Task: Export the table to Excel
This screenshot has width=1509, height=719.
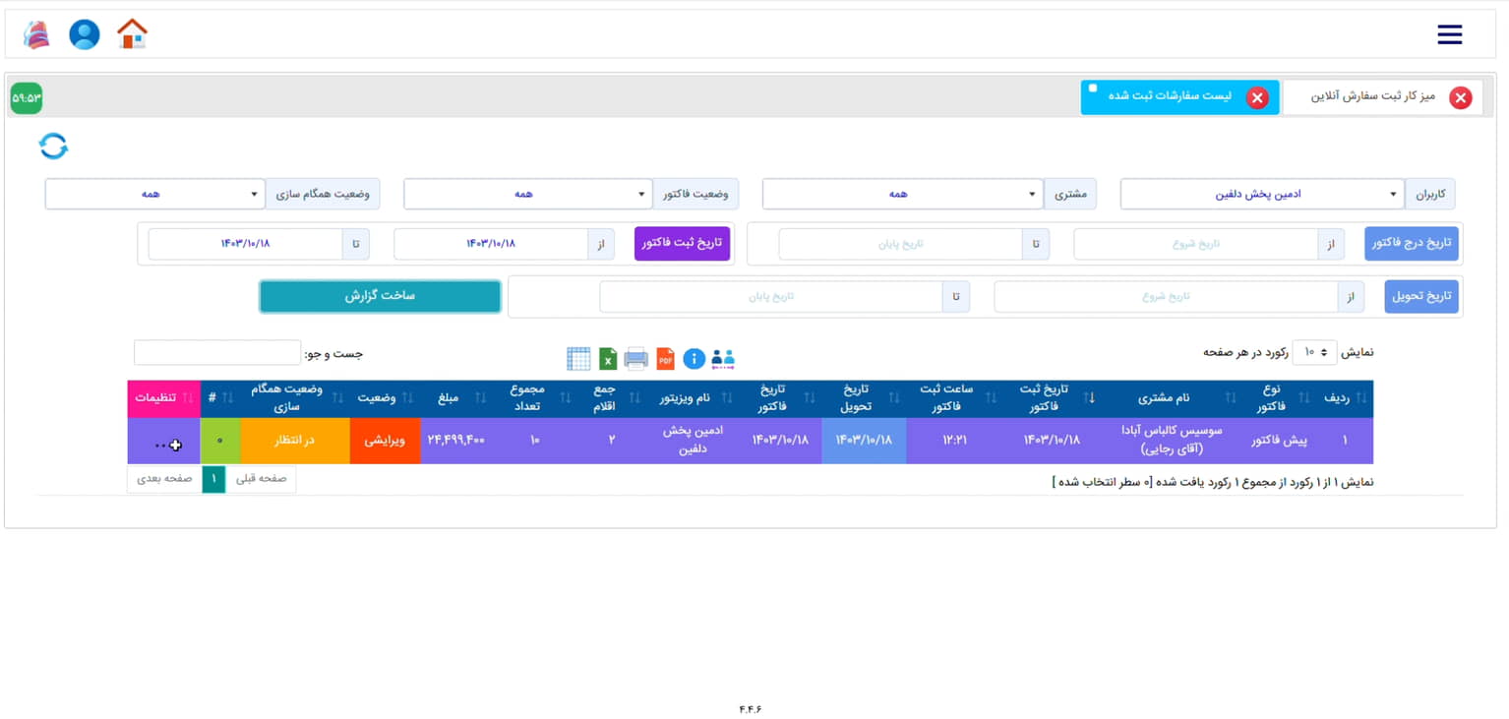Action: point(608,359)
